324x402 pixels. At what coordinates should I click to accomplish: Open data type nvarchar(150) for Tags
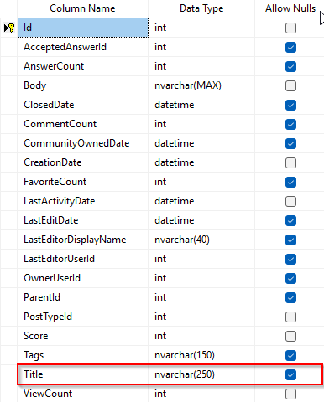[x=201, y=355]
